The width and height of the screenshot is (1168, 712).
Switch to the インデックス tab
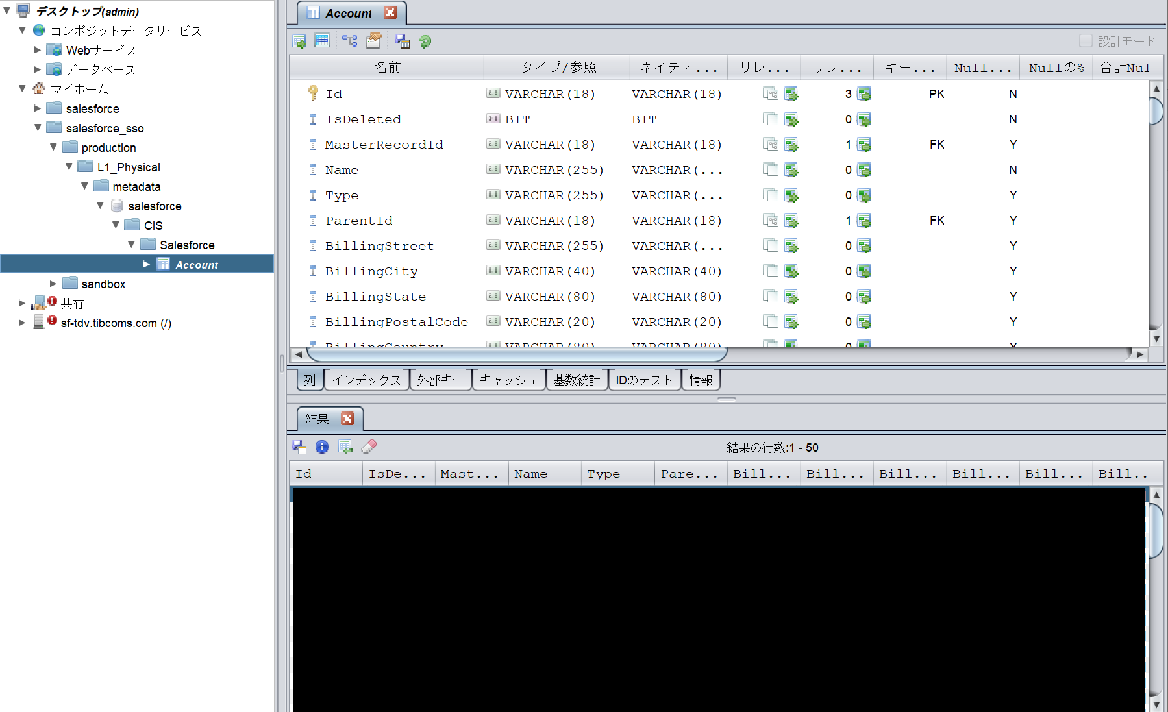366,380
